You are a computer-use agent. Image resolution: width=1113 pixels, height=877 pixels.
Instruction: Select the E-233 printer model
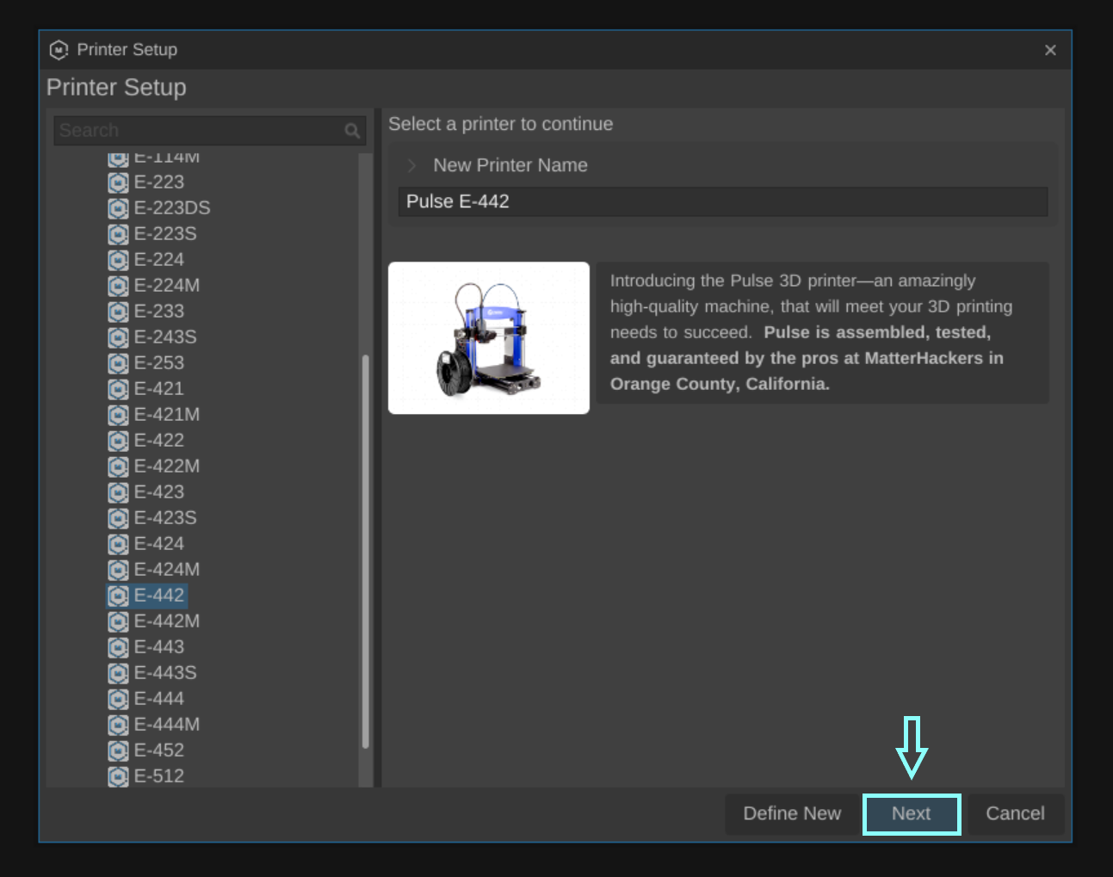click(x=159, y=312)
